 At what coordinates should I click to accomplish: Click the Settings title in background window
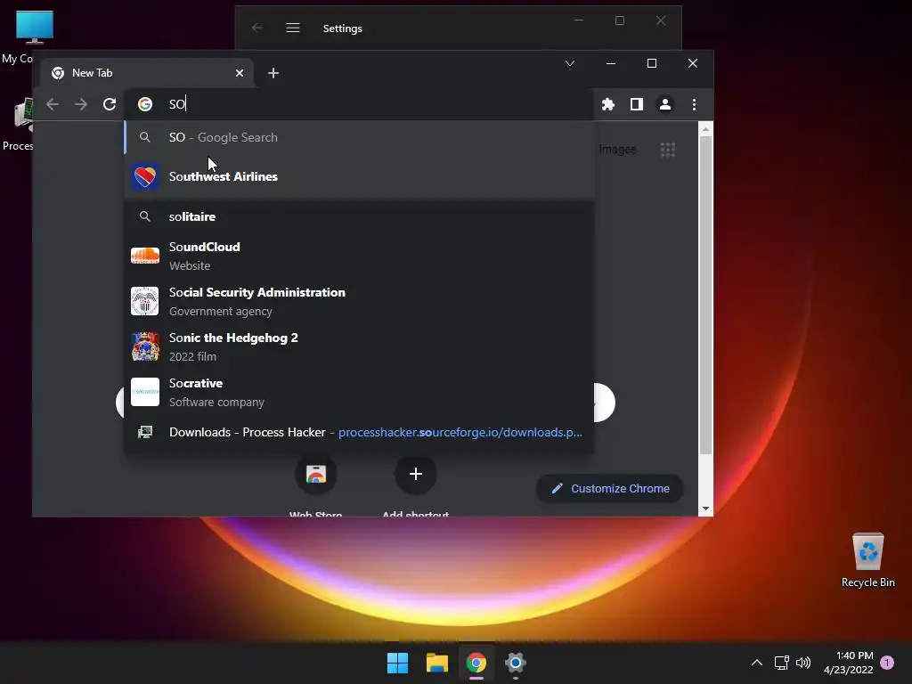pyautogui.click(x=343, y=28)
